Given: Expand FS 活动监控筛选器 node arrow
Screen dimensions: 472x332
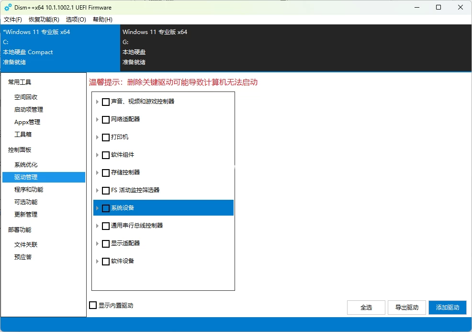Looking at the screenshot, I should pos(97,190).
